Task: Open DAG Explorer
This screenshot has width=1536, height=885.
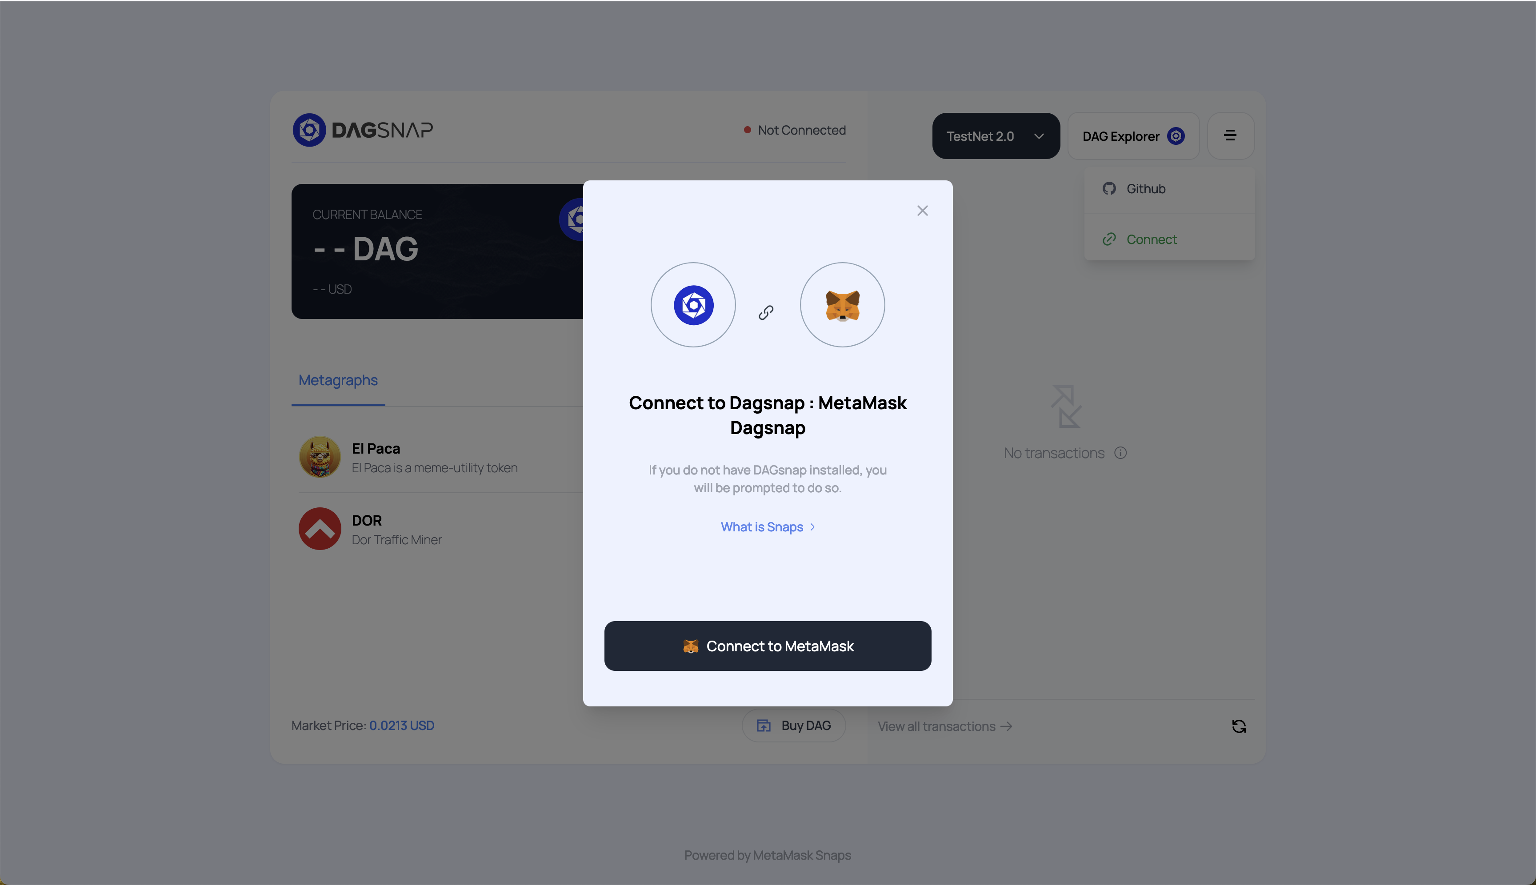Action: (1132, 136)
